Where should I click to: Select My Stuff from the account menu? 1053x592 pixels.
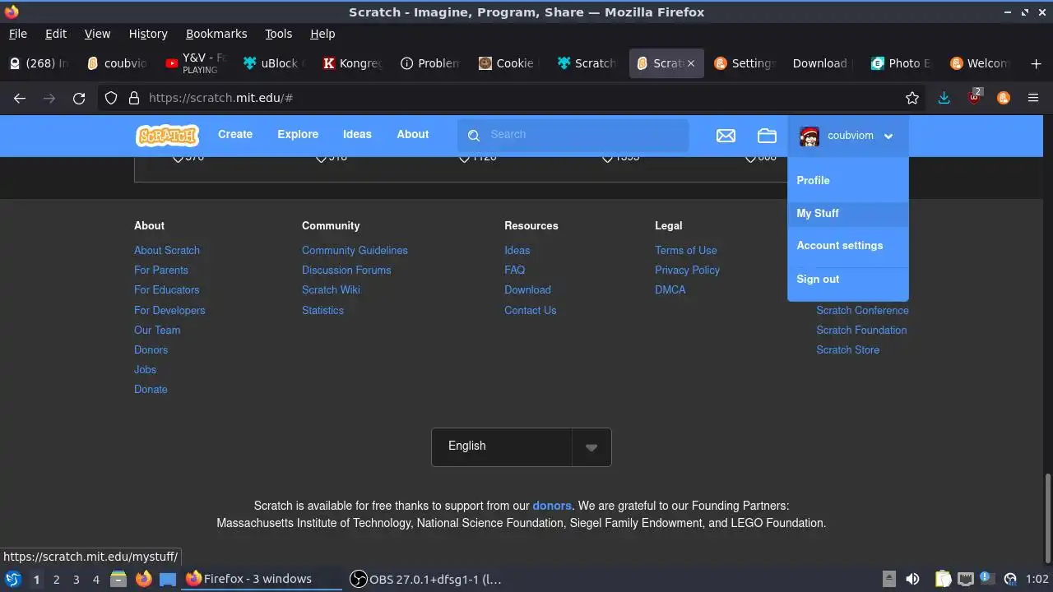pyautogui.click(x=848, y=213)
